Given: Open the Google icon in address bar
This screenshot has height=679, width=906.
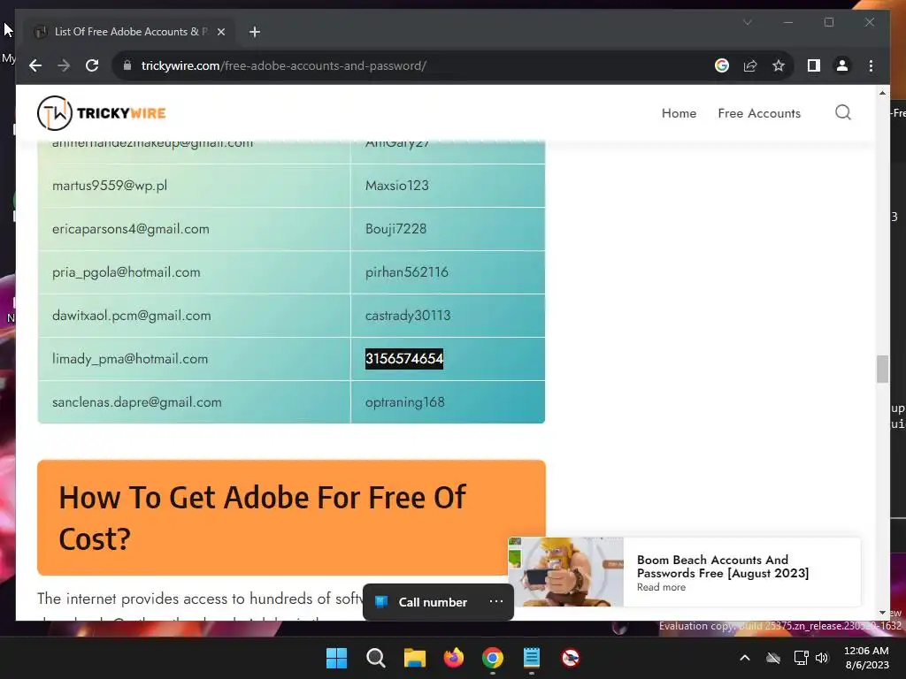Looking at the screenshot, I should [x=722, y=65].
